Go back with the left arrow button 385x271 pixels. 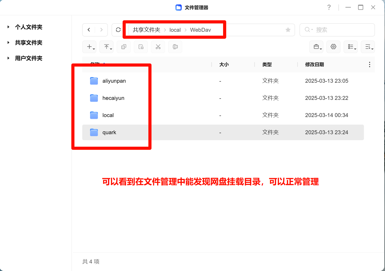click(x=89, y=30)
